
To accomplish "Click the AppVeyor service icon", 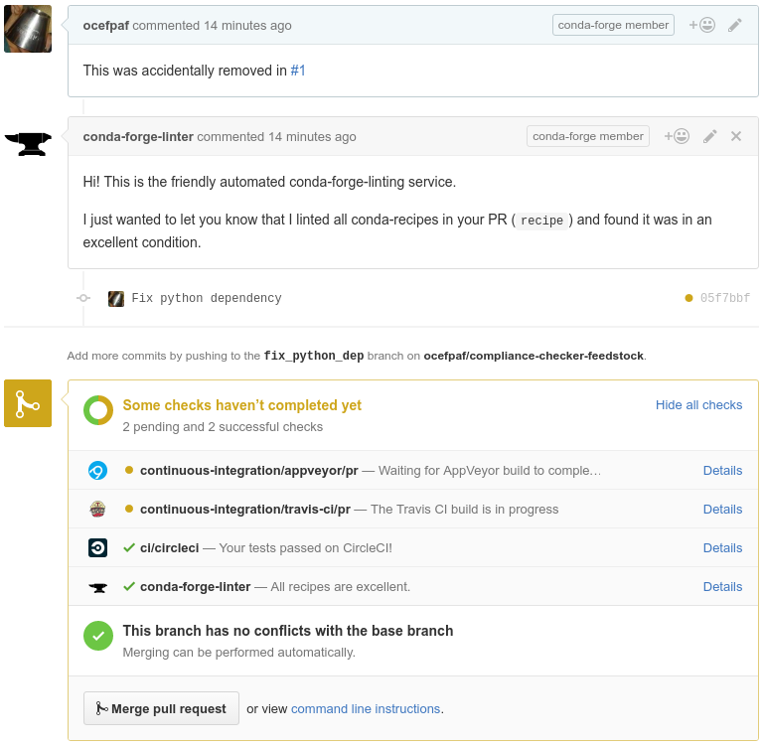I will click(x=98, y=471).
